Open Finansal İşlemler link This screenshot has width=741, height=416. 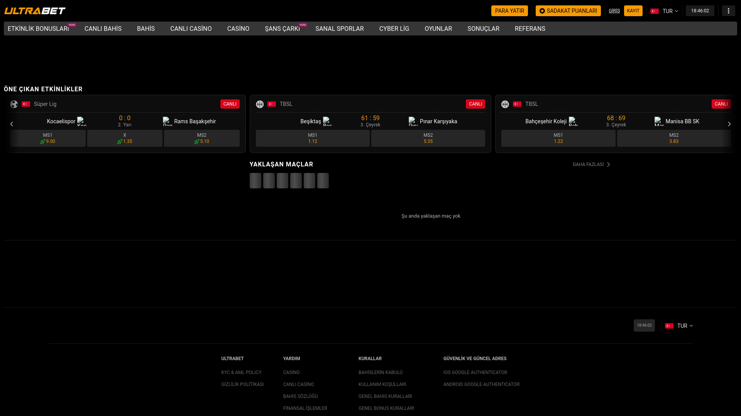(305, 408)
